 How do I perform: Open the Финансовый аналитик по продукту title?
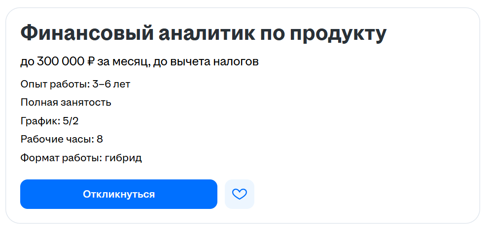(x=203, y=33)
